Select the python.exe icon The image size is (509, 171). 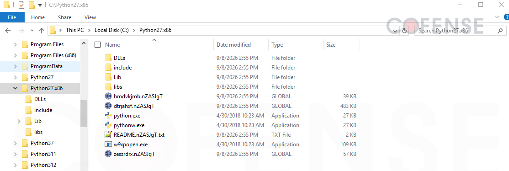pyautogui.click(x=108, y=115)
